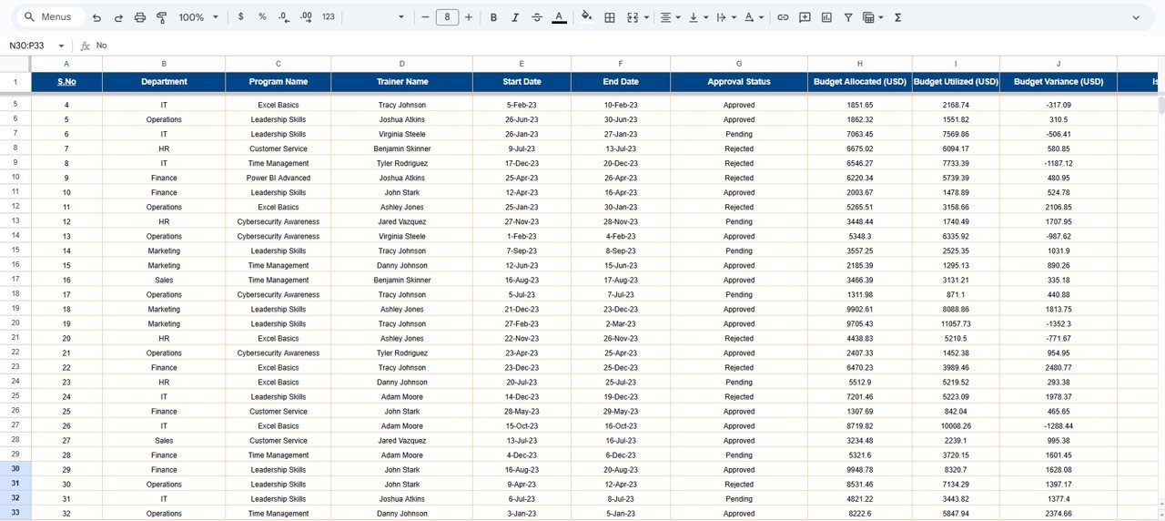Increase decimal places

(306, 17)
